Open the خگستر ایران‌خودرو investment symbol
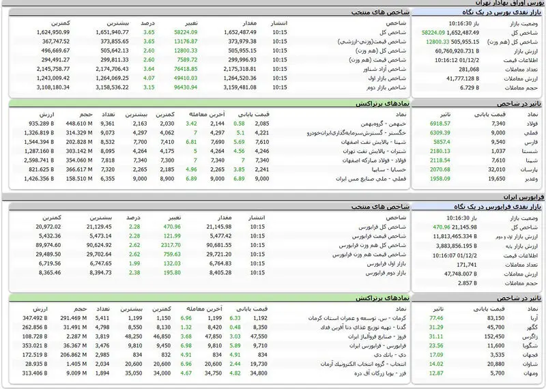 (356, 133)
